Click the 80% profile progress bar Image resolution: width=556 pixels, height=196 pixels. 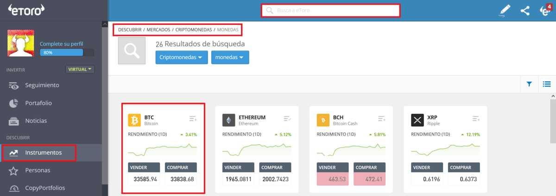[x=67, y=53]
